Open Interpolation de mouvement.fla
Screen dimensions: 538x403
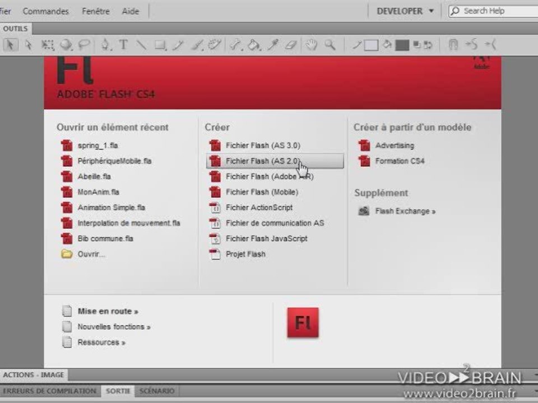point(121,223)
